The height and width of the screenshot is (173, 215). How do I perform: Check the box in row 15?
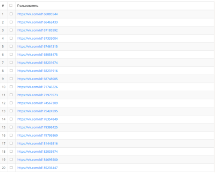click(x=11, y=127)
